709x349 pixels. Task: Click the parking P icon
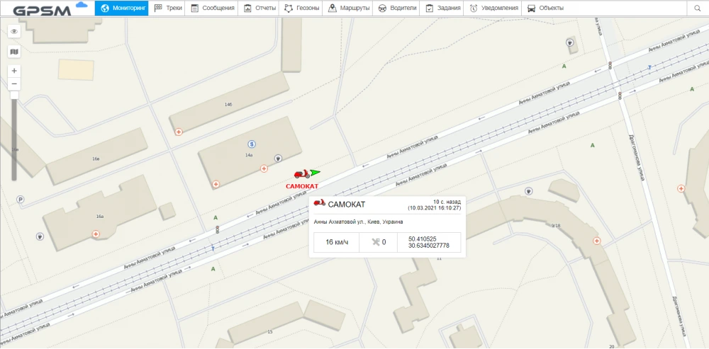(20, 199)
